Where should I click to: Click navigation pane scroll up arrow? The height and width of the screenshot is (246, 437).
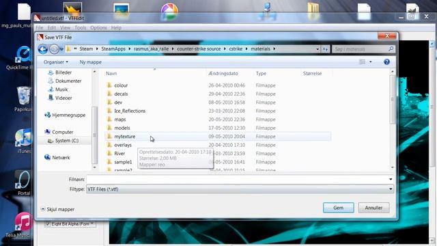94,72
